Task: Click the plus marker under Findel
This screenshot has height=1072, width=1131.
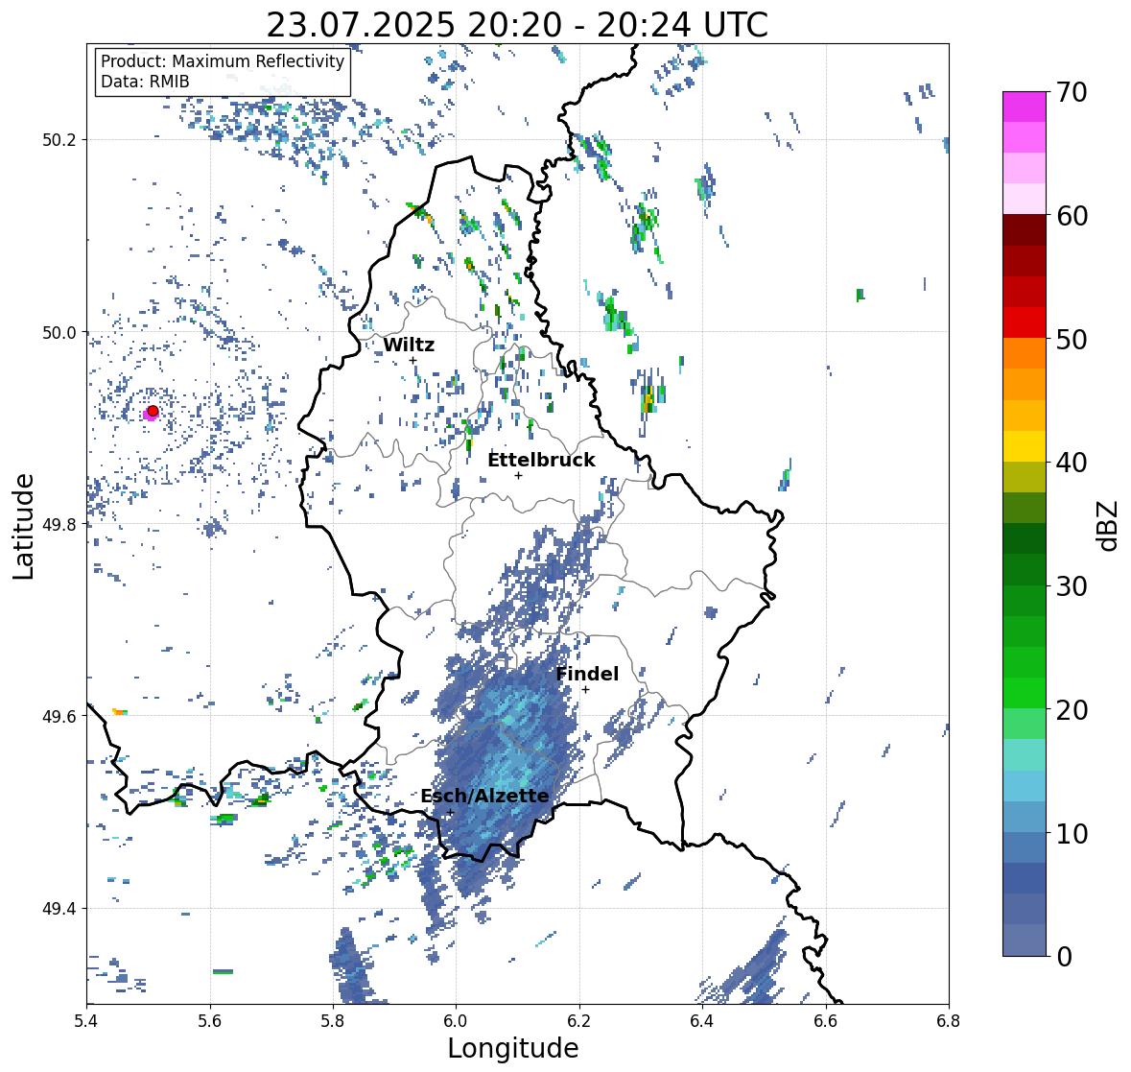Action: (x=586, y=690)
